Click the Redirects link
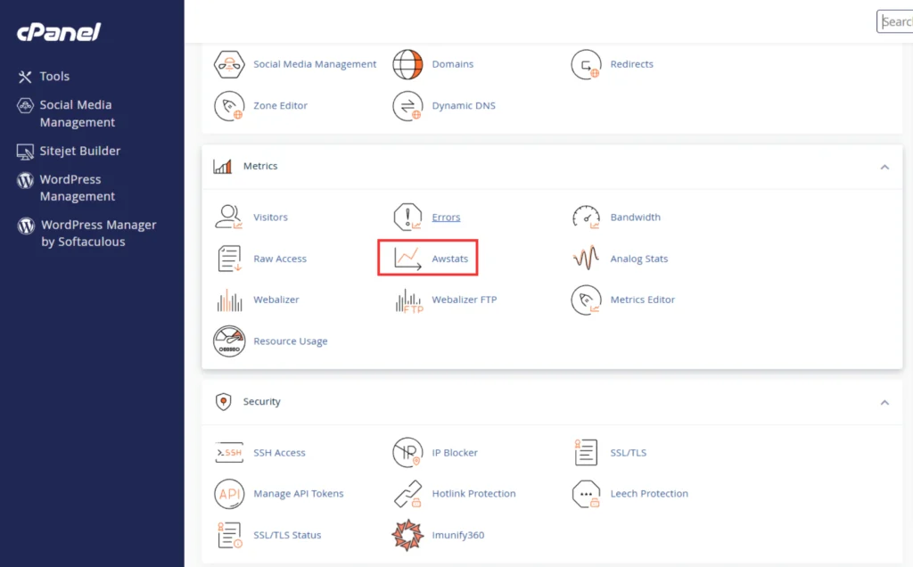This screenshot has width=913, height=567. tap(631, 64)
